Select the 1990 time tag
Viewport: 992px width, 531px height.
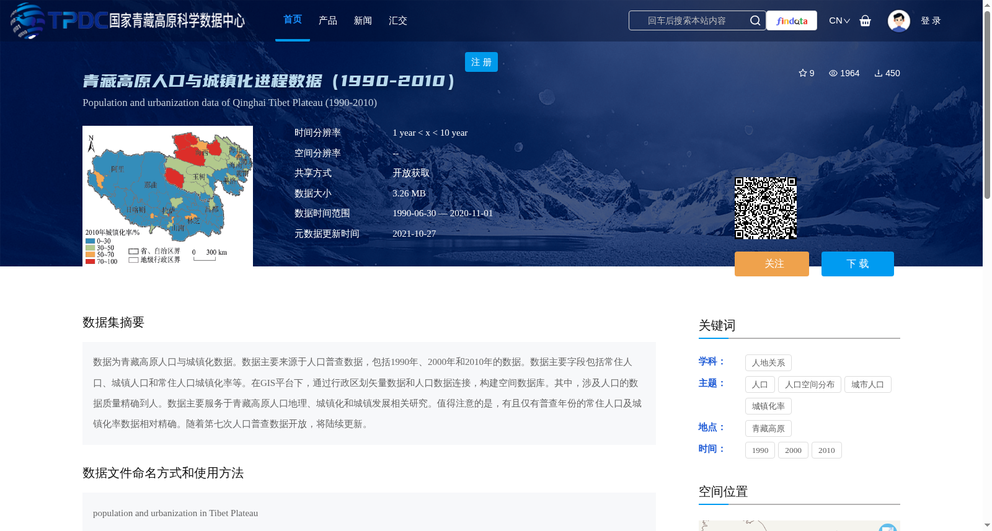[760, 450]
